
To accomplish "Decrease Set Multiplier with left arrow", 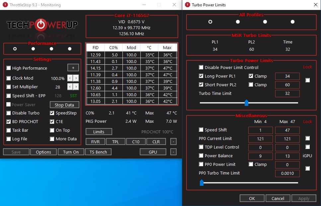I will pos(70,87).
